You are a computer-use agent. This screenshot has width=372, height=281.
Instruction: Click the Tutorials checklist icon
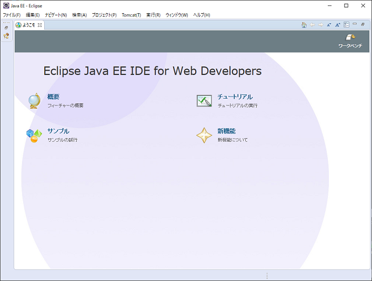pos(204,101)
